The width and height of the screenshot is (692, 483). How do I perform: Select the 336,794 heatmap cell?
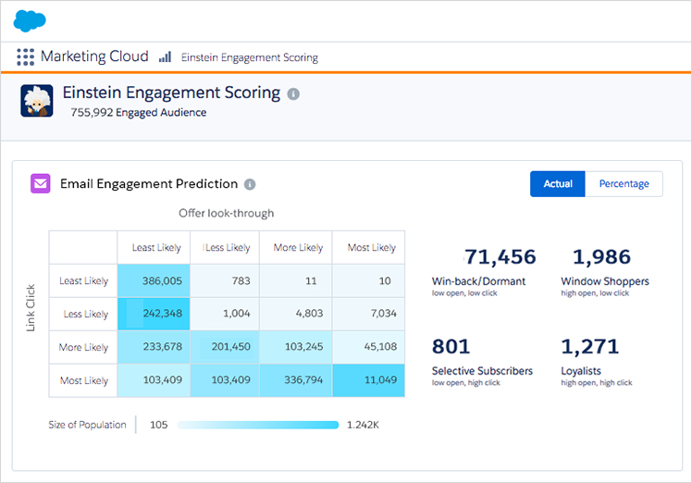(x=297, y=380)
